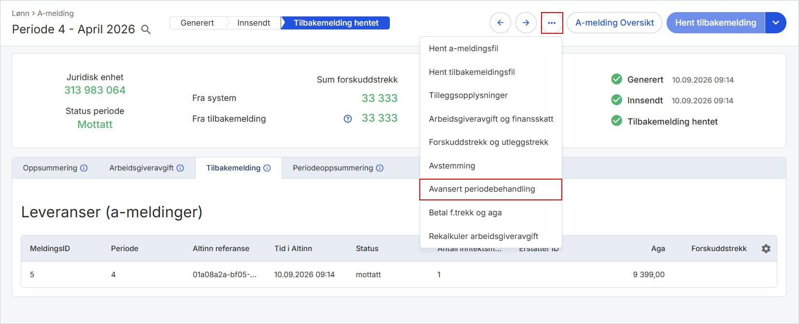The image size is (799, 324).
Task: Click the A-melding breadcrumb link
Action: 56,14
